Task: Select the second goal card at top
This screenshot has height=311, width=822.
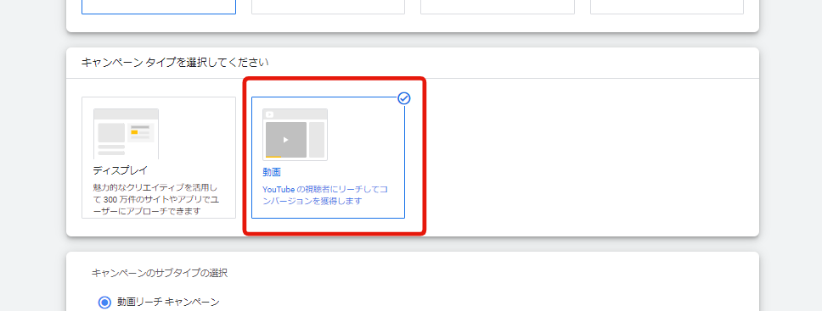Action: pos(328,7)
